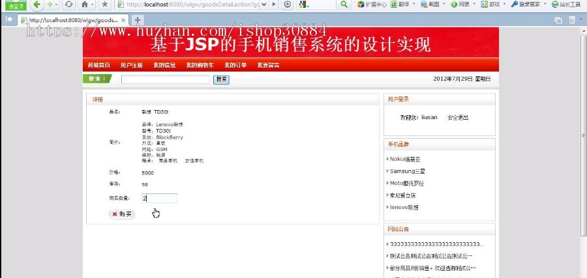Select the lenovo联想 brand link
Screen dimensions: 587x278
404,208
